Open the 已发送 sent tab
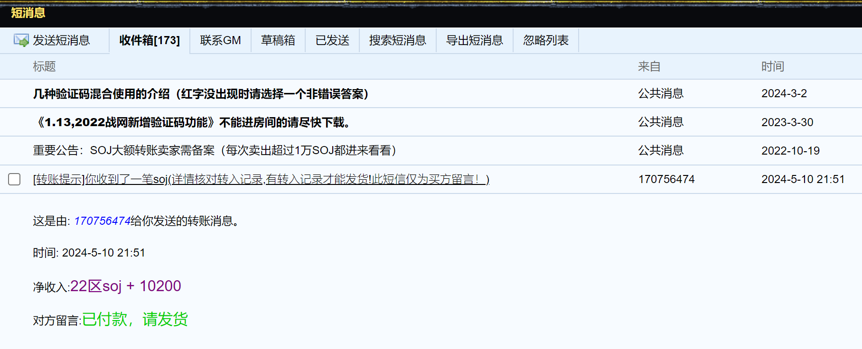The height and width of the screenshot is (349, 862). 332,40
